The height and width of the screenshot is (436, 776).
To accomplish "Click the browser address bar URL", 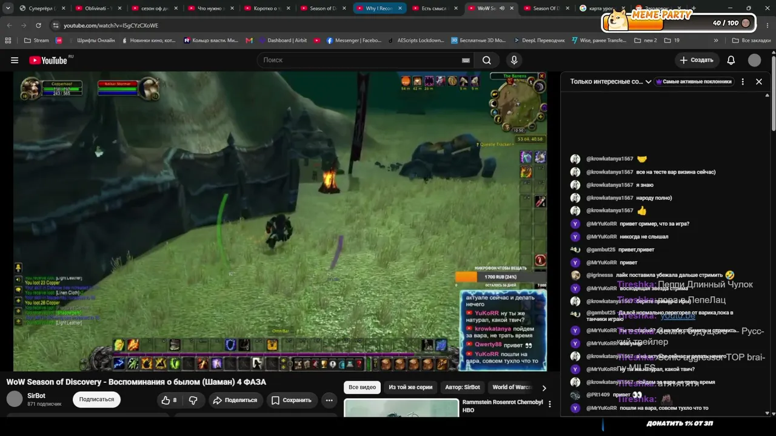I will (111, 25).
